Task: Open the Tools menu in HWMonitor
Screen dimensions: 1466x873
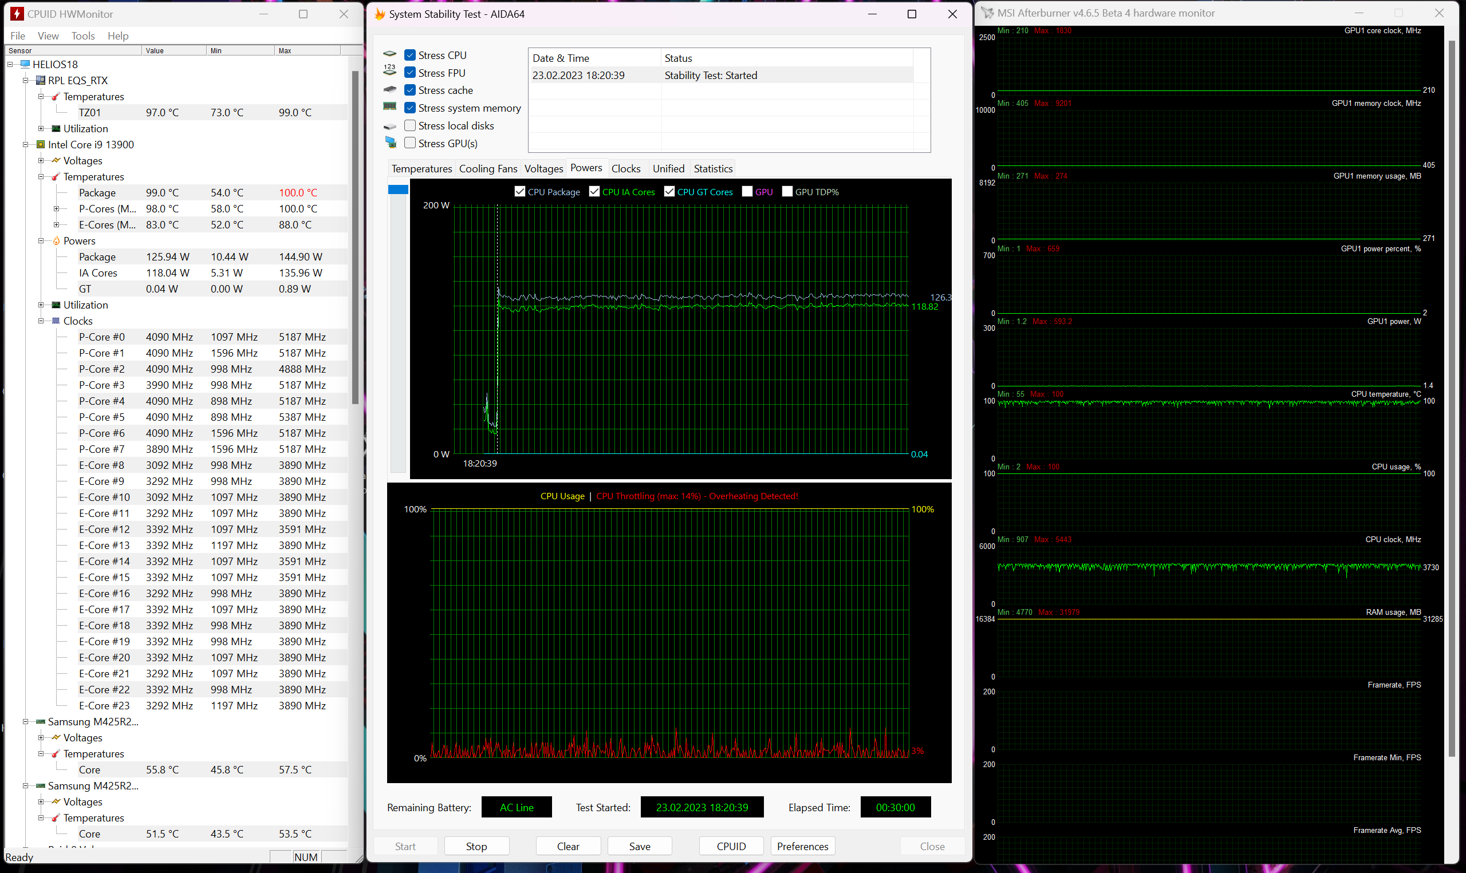Action: point(83,36)
